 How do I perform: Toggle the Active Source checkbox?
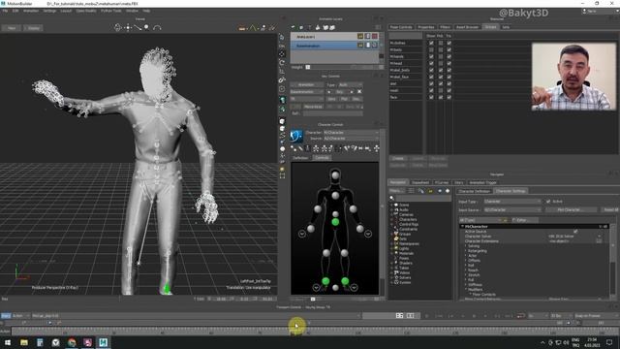575,232
